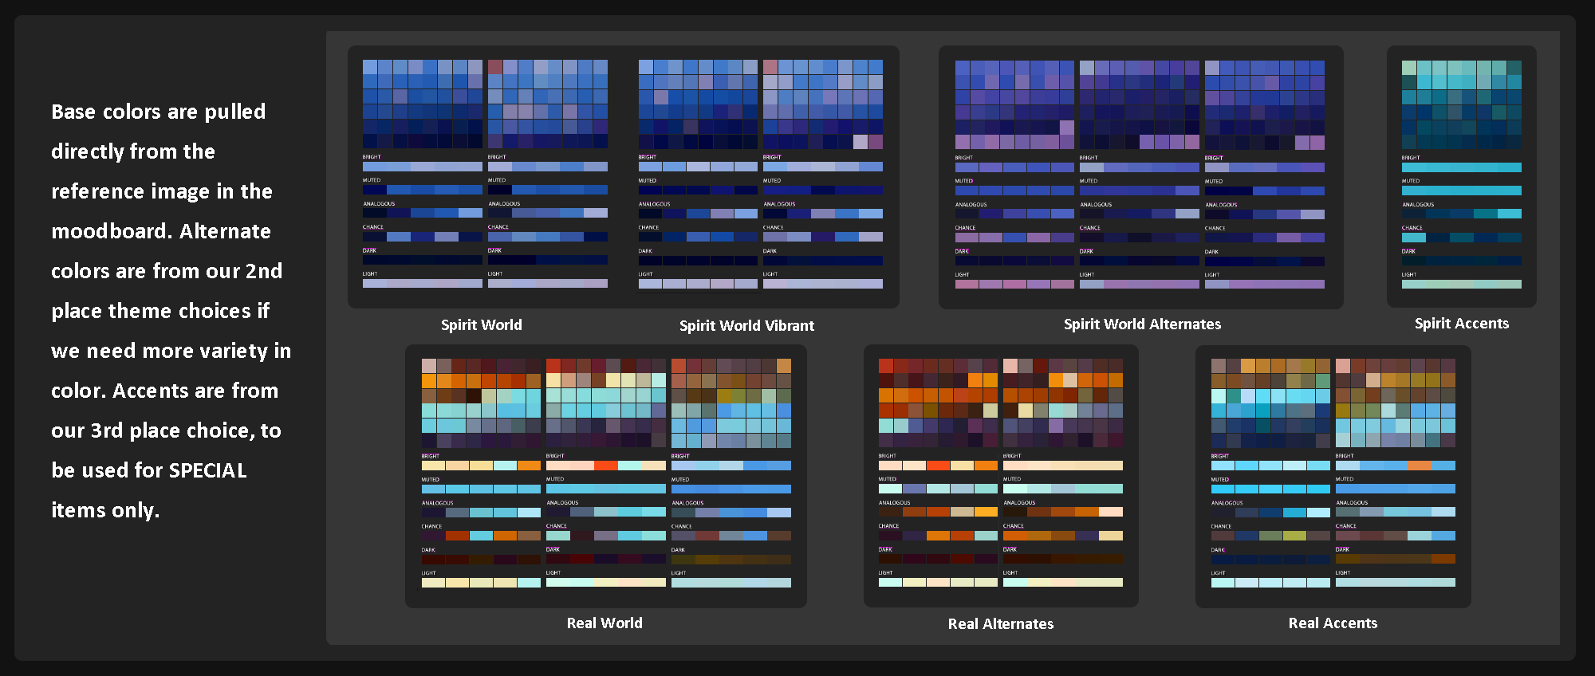The height and width of the screenshot is (676, 1595).
Task: Click the base colors description paragraph
Action: click(x=170, y=310)
